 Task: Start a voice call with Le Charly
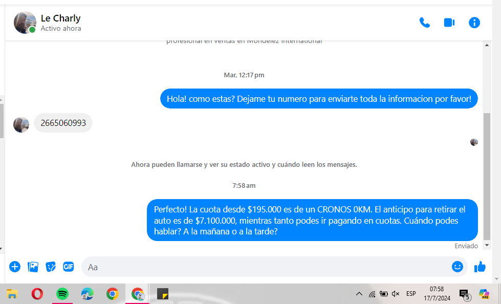coord(424,23)
